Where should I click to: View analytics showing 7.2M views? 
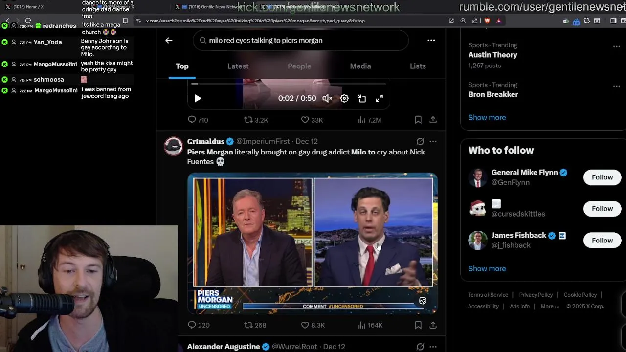369,120
